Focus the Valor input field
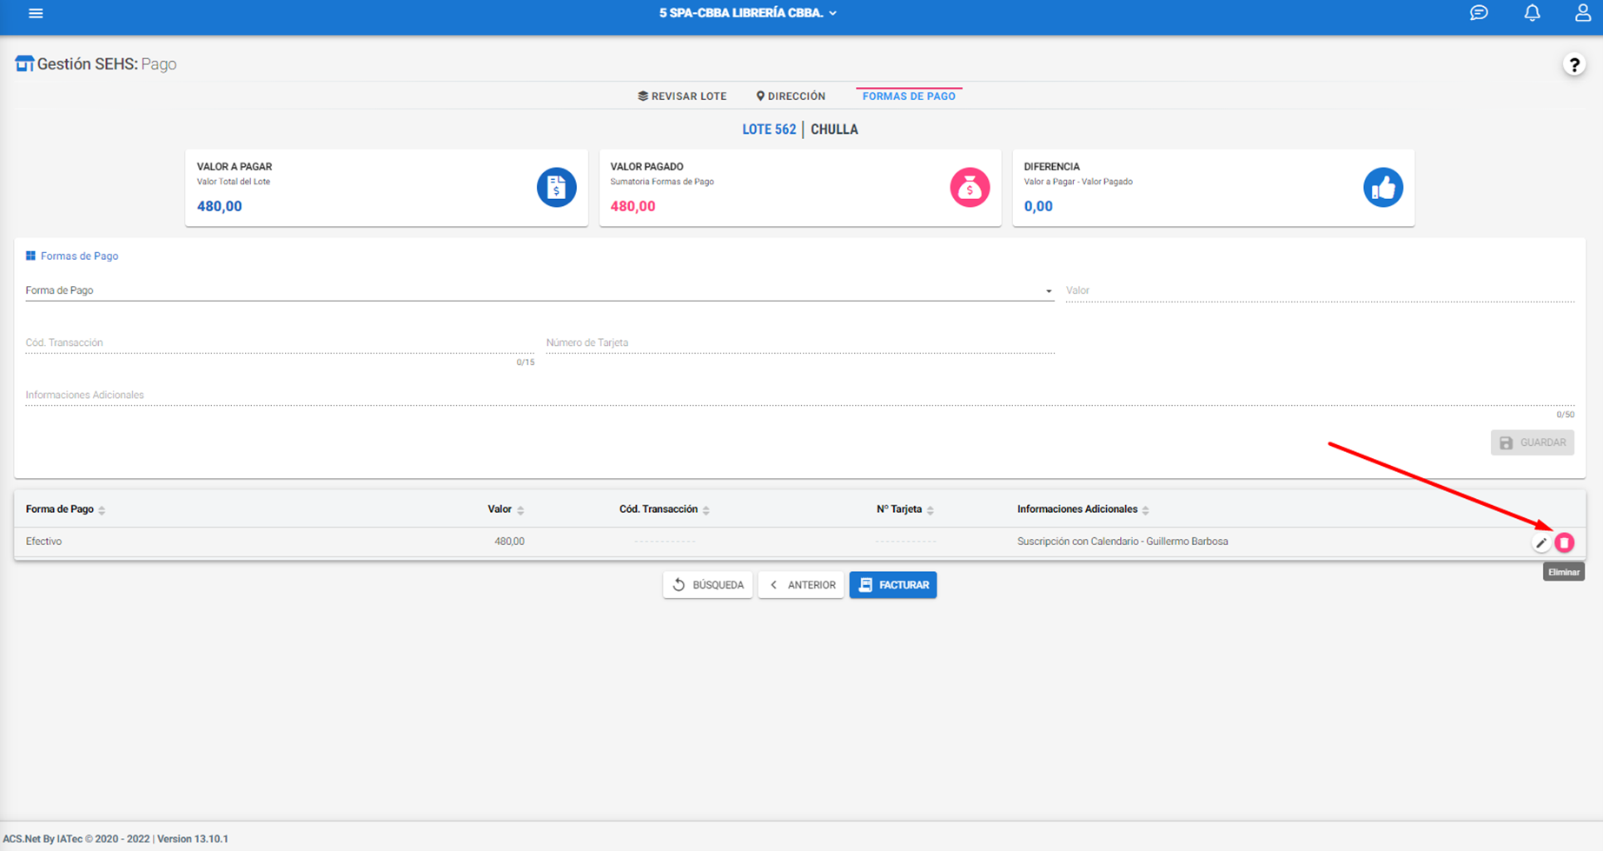The width and height of the screenshot is (1603, 851). pos(1320,290)
